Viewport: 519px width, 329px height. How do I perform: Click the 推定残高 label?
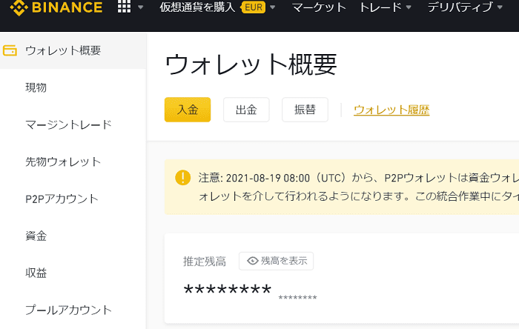point(205,262)
